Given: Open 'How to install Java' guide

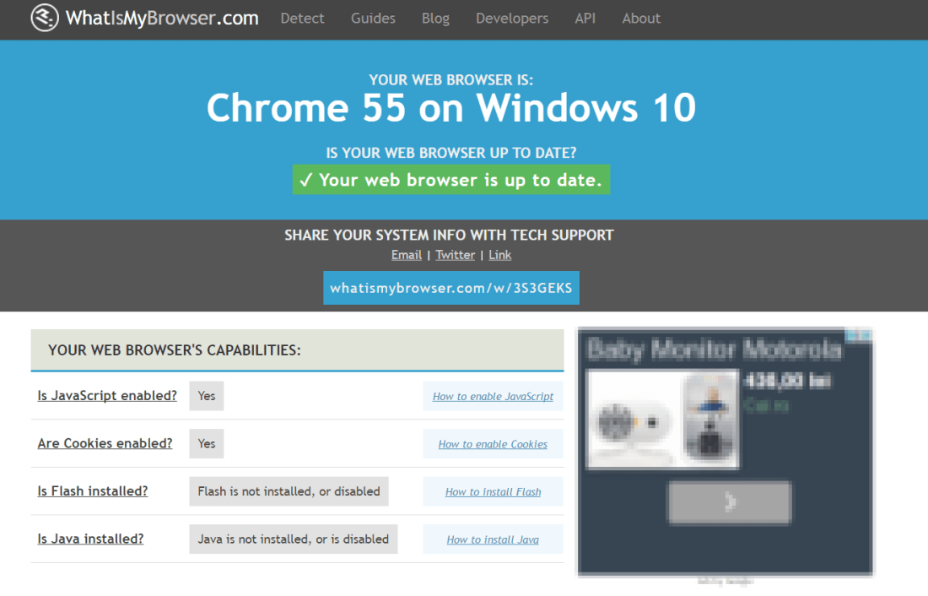Looking at the screenshot, I should click(x=493, y=539).
